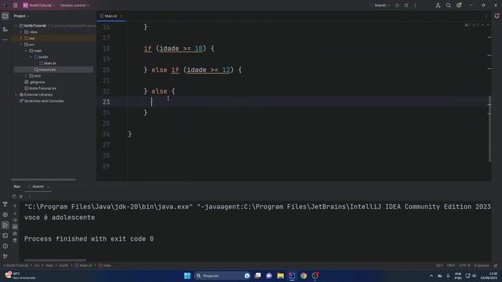Expand External Libraries node

16,95
